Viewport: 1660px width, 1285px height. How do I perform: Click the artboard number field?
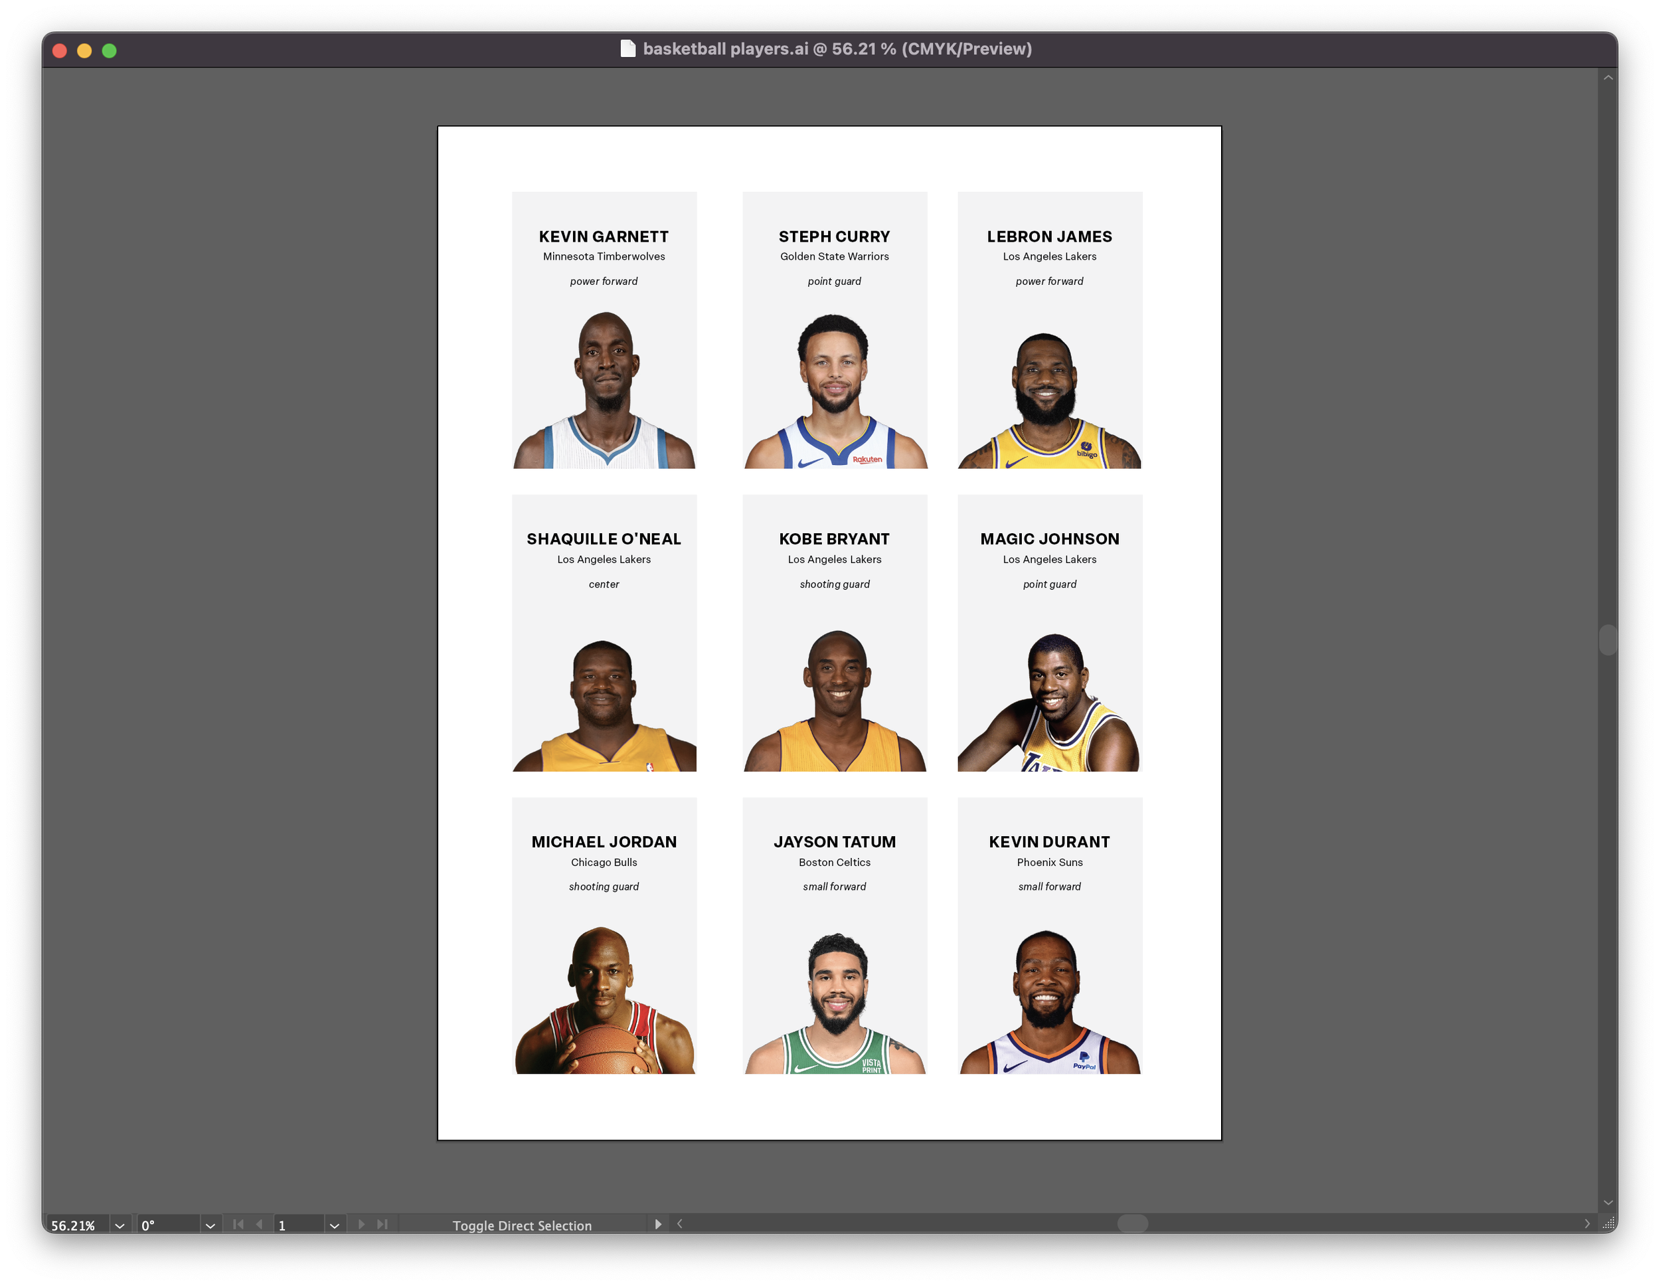[299, 1226]
